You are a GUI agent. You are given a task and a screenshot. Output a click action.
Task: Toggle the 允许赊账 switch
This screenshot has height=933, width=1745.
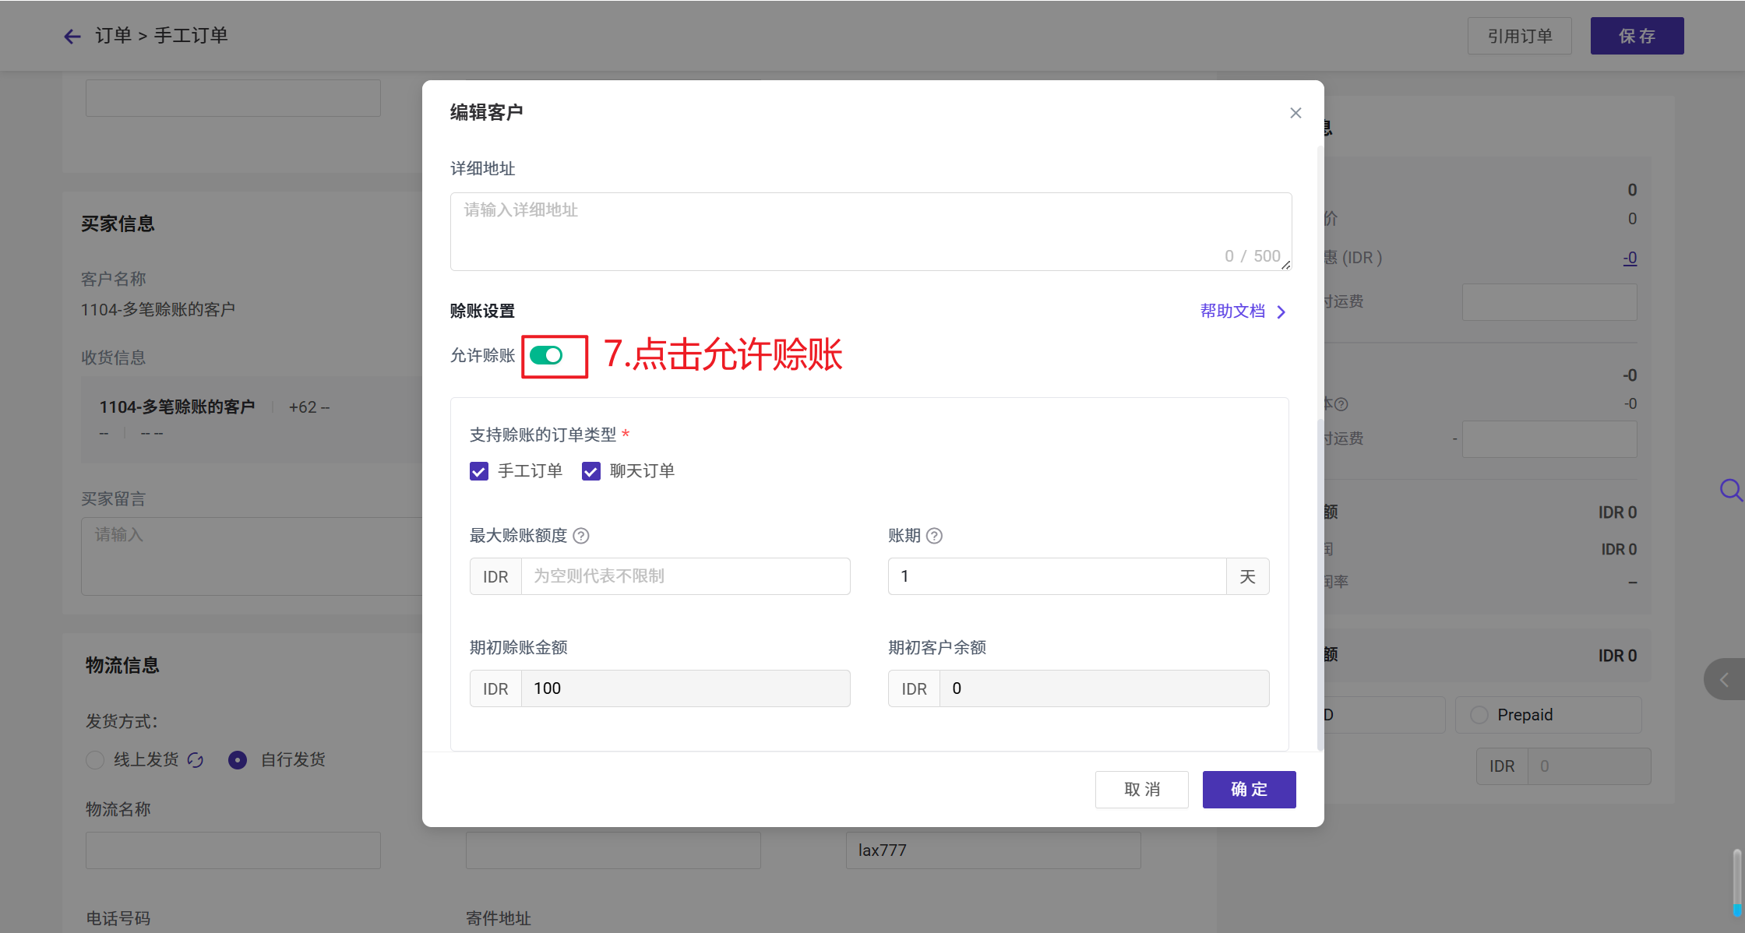(x=546, y=356)
